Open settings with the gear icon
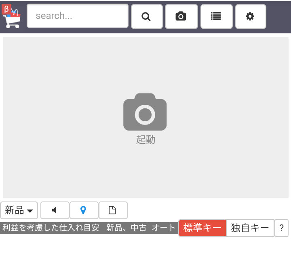 (251, 17)
